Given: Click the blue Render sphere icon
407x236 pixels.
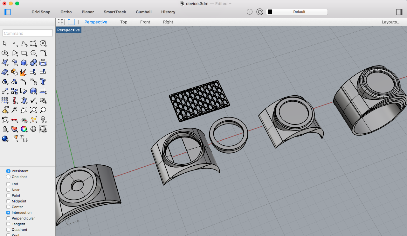Looking at the screenshot, I should point(5,138).
